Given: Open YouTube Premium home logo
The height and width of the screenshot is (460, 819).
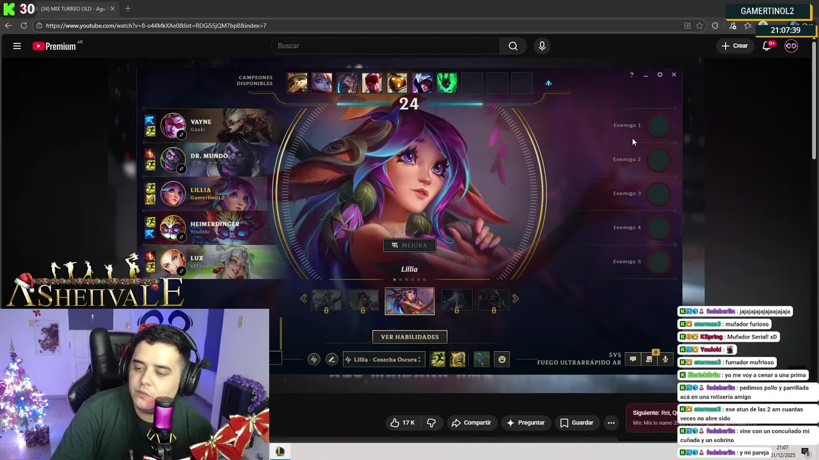Looking at the screenshot, I should (54, 46).
